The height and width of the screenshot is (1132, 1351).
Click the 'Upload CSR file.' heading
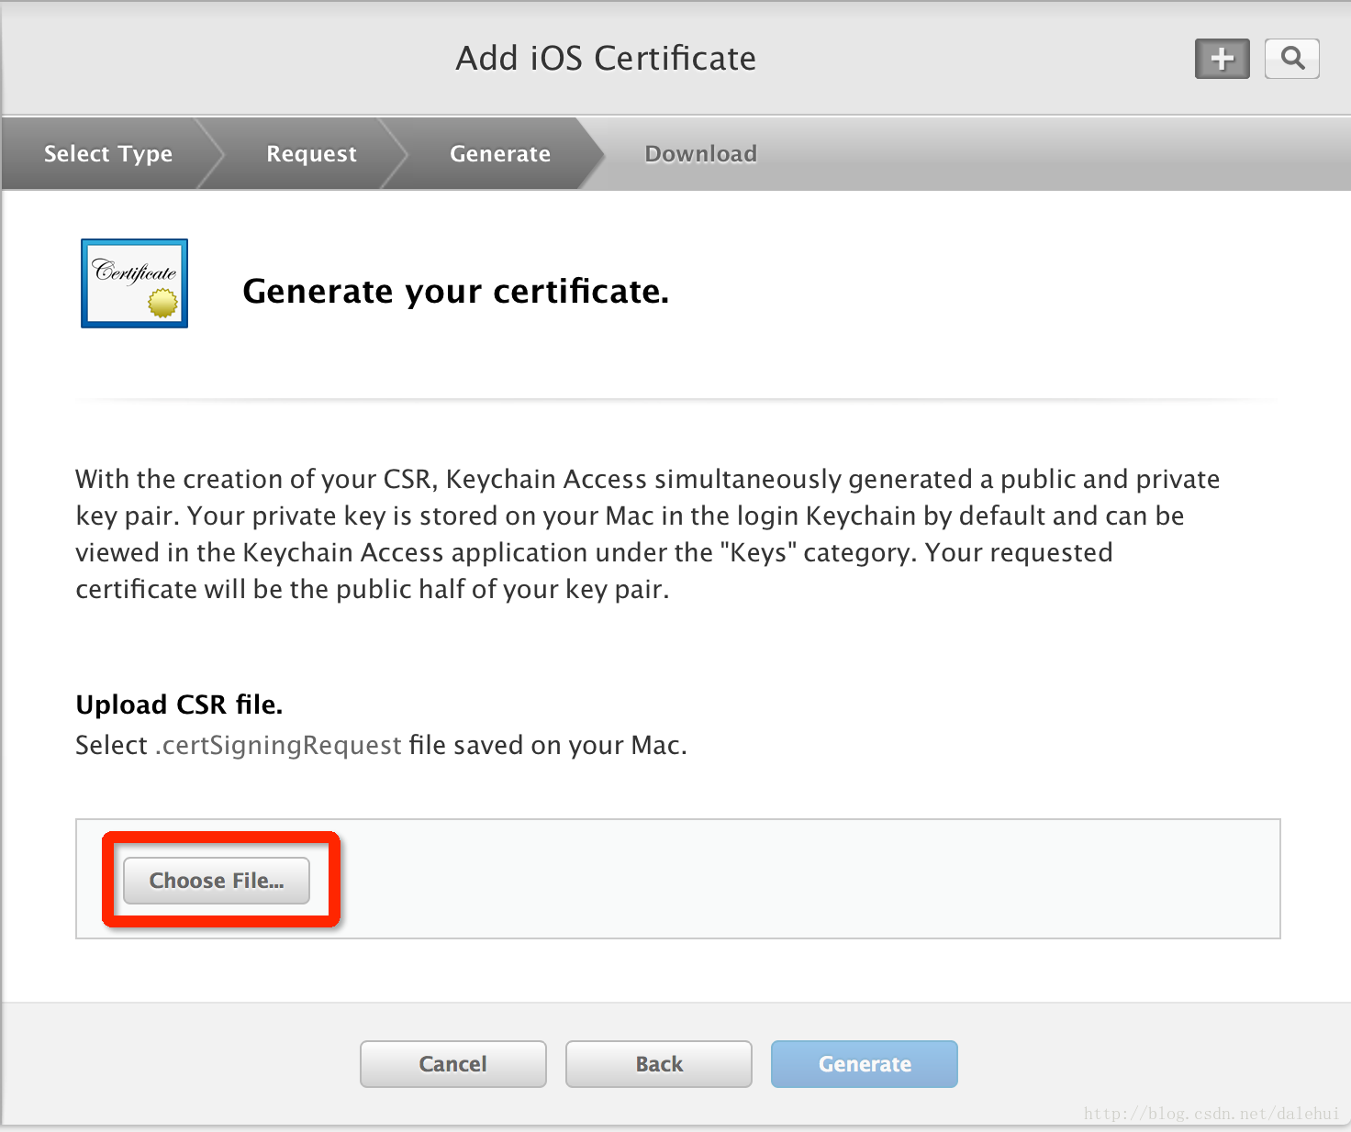[179, 705]
